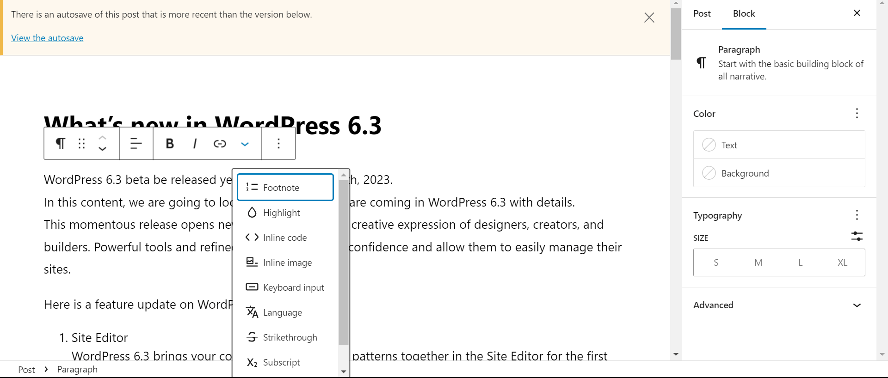Click the editor scrollbar down arrow

[676, 354]
